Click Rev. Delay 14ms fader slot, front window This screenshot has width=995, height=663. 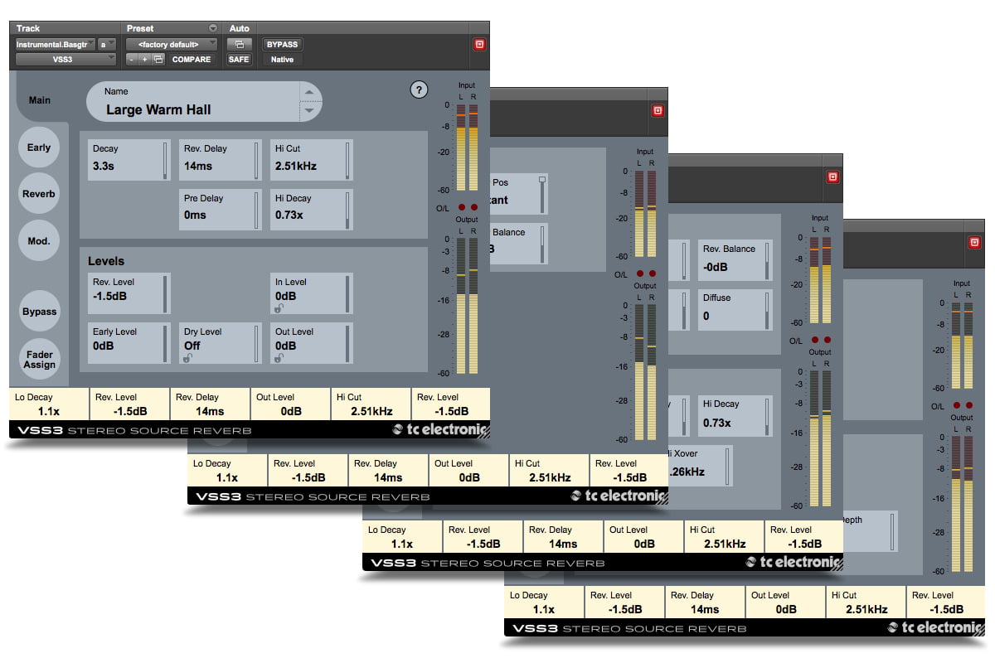[210, 404]
